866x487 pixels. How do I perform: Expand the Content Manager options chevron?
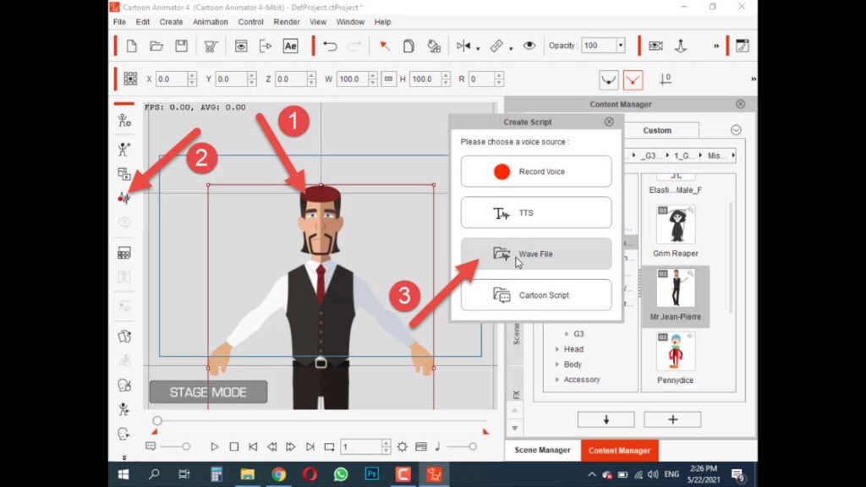736,129
